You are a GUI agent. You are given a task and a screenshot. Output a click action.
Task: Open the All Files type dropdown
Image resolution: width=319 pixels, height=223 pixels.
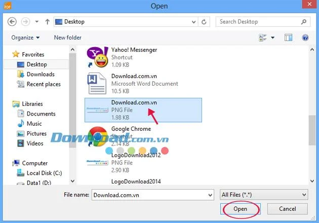pos(264,195)
